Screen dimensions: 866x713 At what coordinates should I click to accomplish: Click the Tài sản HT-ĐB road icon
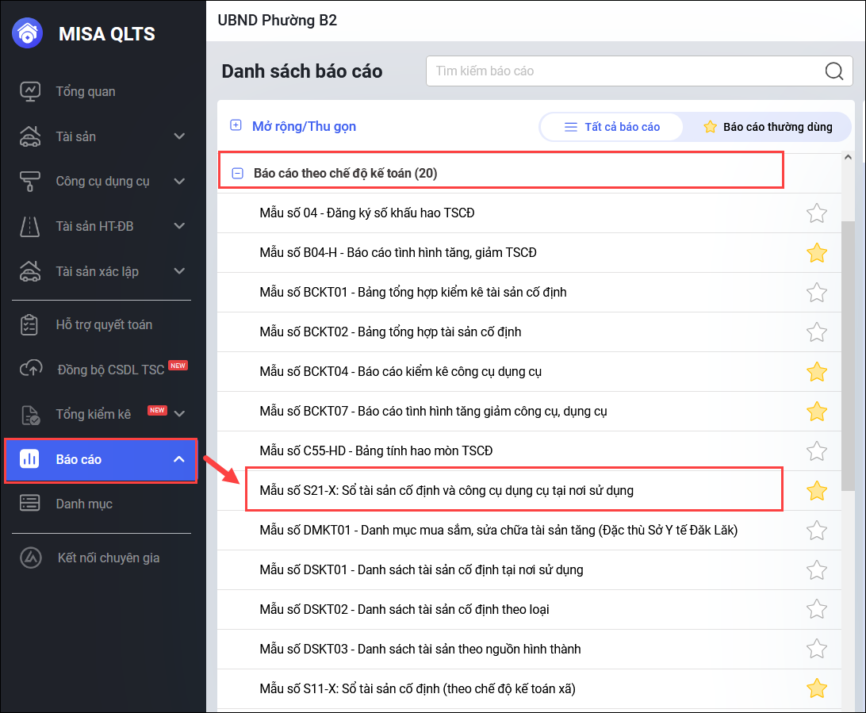point(30,227)
